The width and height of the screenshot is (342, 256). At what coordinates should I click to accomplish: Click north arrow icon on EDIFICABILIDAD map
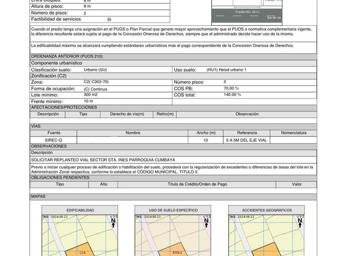[x=113, y=223]
